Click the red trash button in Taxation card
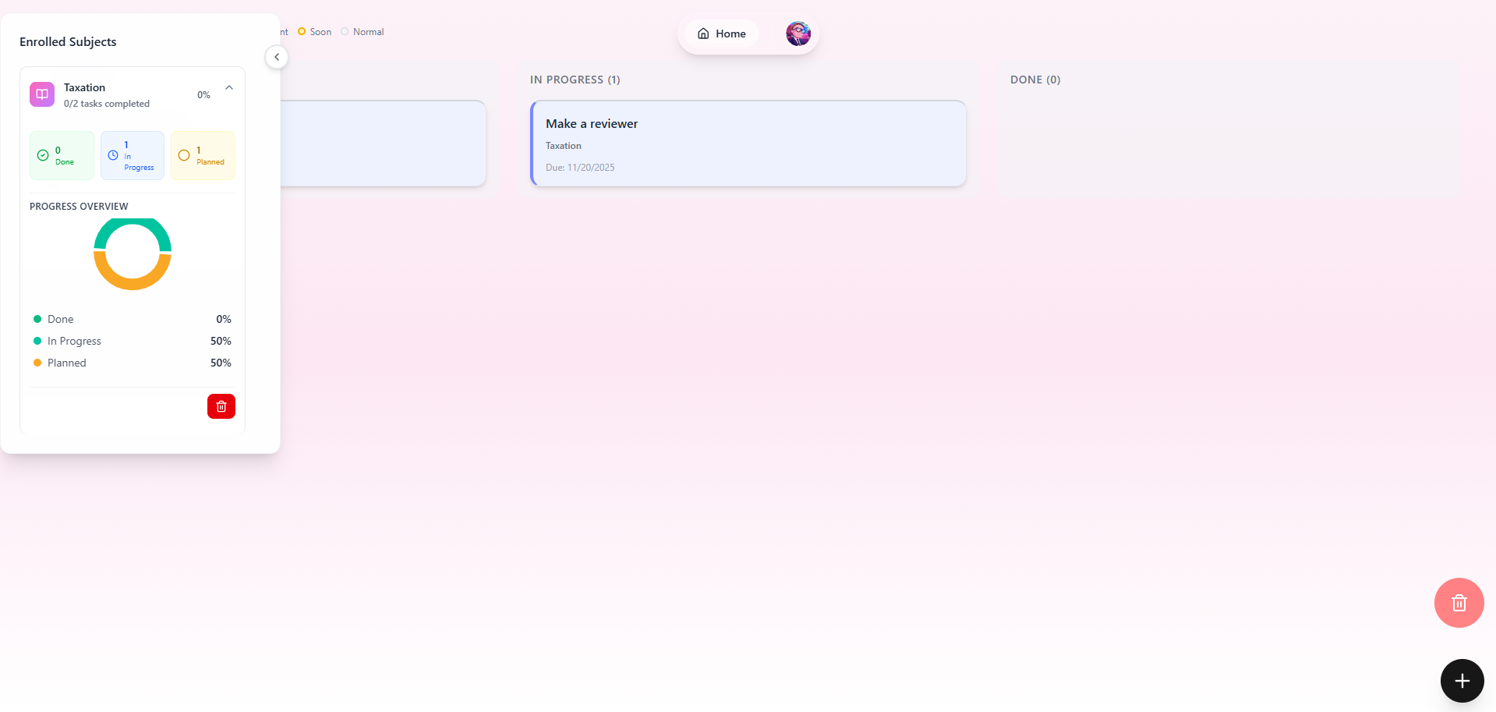This screenshot has height=712, width=1496. (221, 406)
